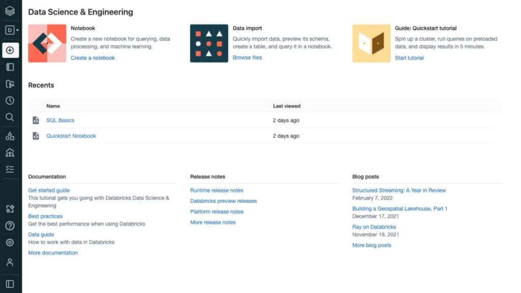Click the Help question mark icon

click(10, 225)
